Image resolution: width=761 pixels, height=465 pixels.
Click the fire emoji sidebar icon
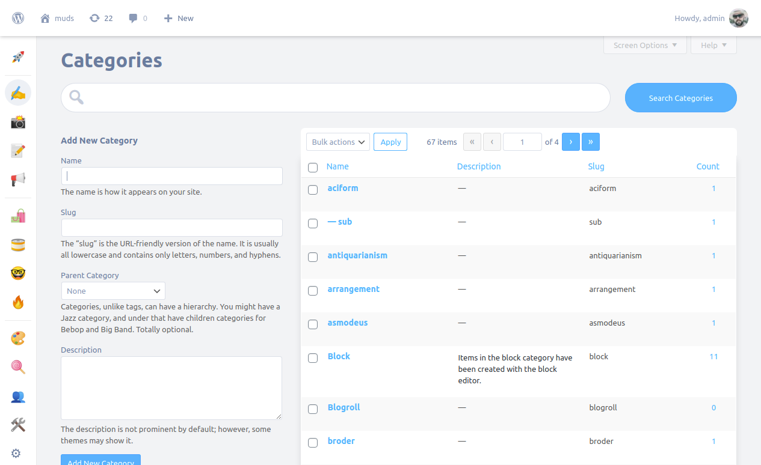pos(18,302)
